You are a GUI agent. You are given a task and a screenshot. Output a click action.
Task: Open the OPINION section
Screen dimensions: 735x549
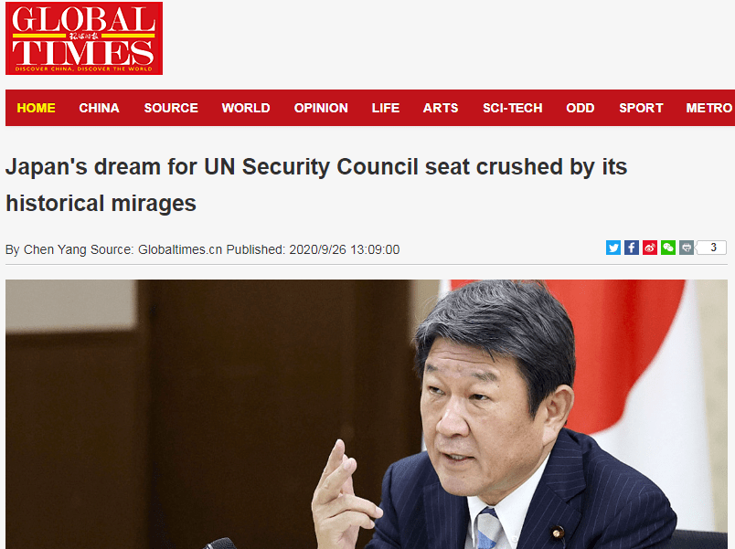pyautogui.click(x=321, y=108)
